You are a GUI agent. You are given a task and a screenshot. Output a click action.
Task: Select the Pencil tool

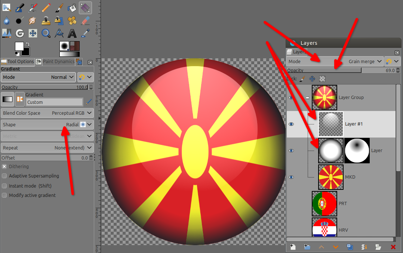coord(46,7)
